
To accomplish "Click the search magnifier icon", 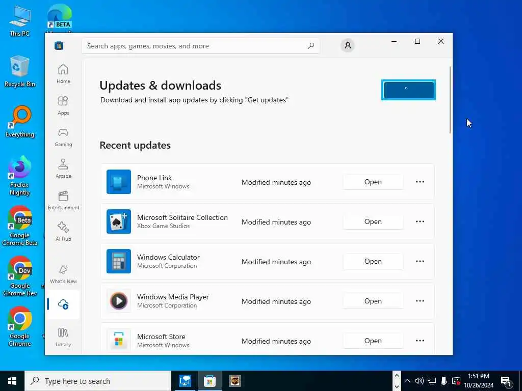I will 311,46.
